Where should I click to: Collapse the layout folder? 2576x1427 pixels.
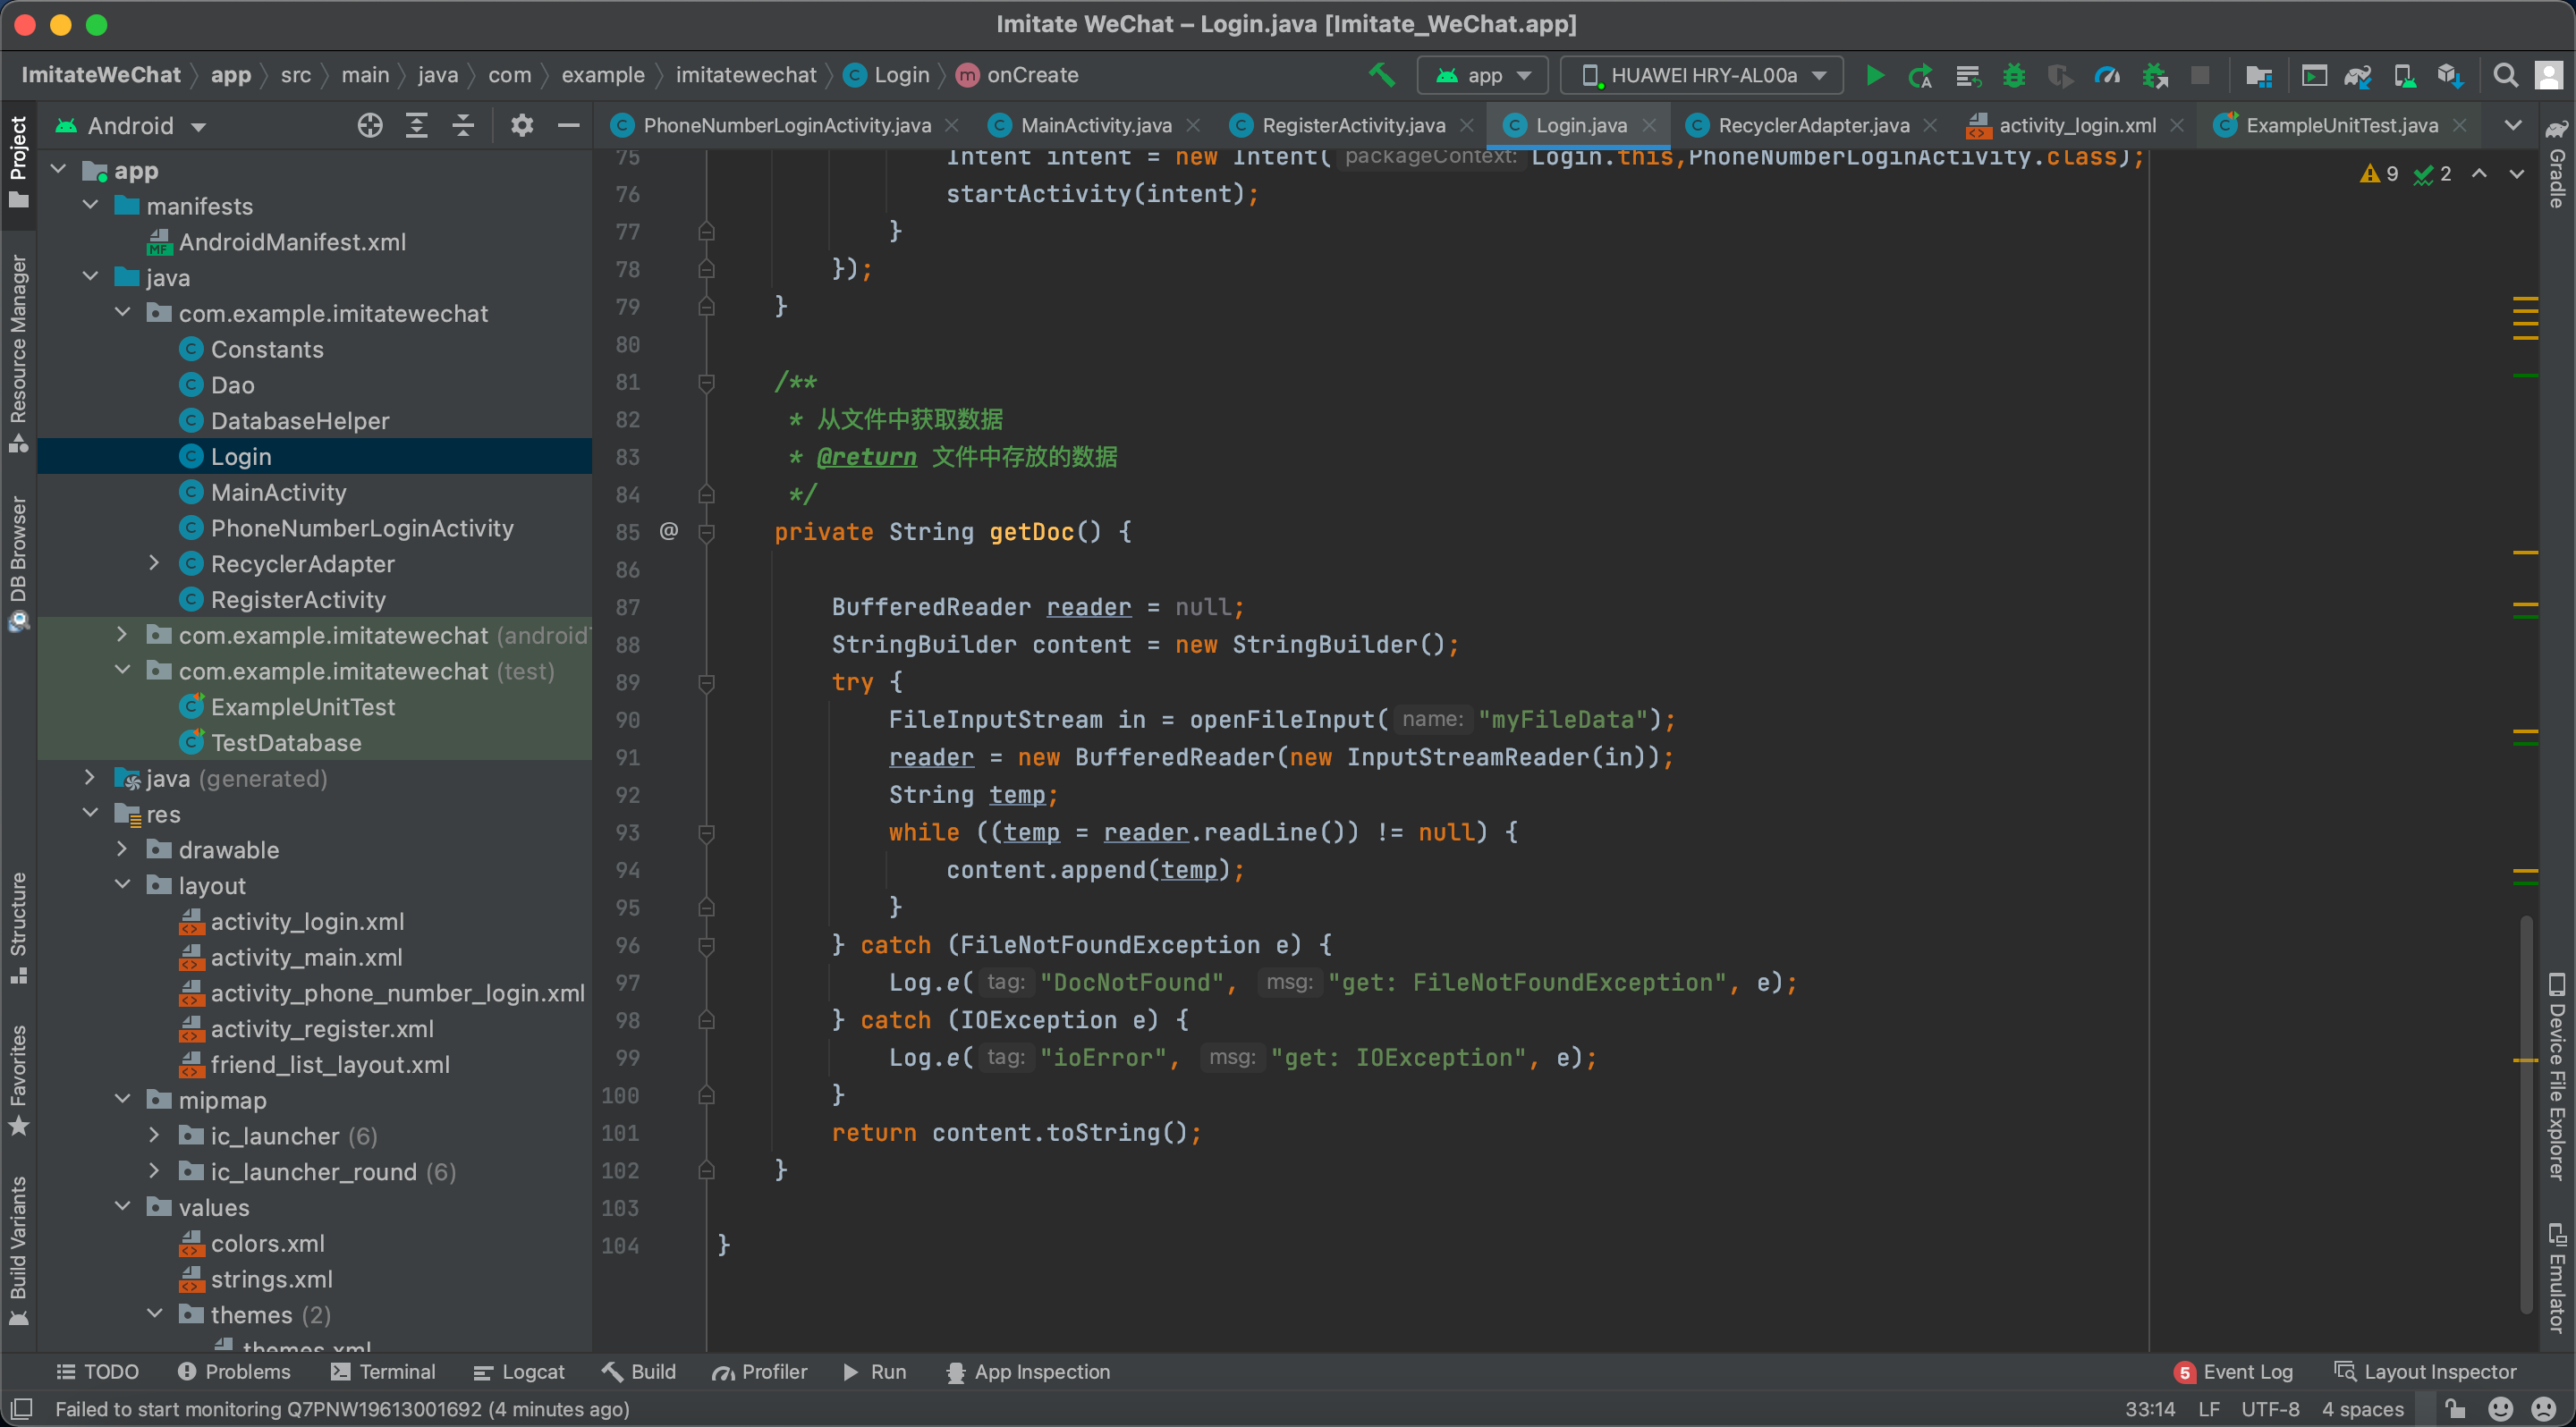click(122, 885)
